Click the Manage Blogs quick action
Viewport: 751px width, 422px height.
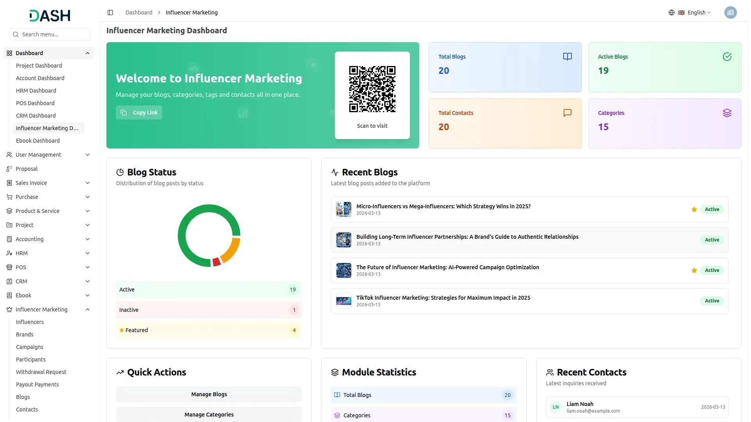(208, 394)
